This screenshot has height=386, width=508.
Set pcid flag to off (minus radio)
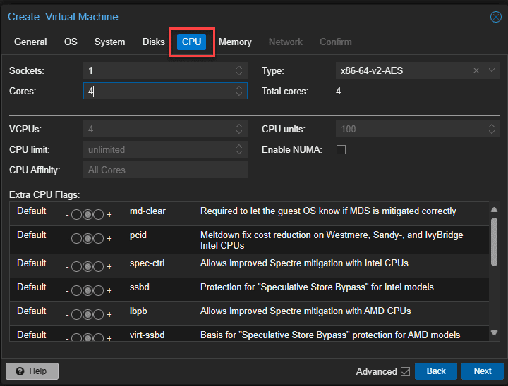pos(76,239)
